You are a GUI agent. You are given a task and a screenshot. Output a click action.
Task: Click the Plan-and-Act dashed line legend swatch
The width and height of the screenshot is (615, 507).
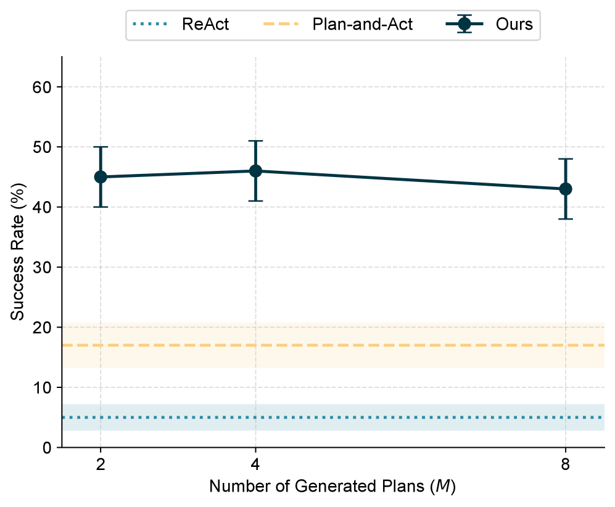(x=281, y=25)
